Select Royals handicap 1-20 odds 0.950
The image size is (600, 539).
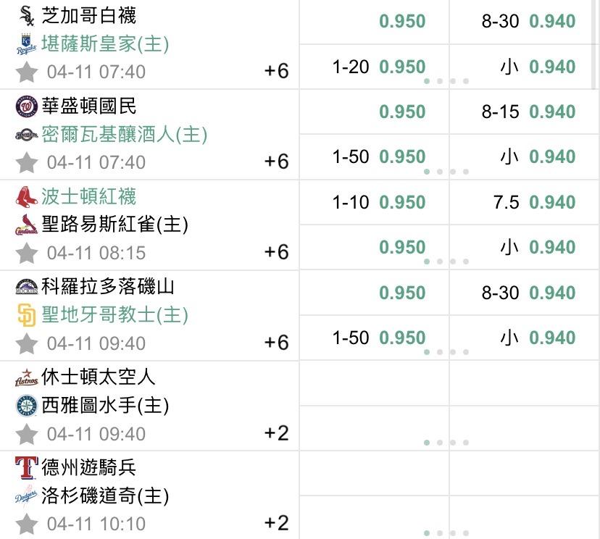tap(402, 67)
